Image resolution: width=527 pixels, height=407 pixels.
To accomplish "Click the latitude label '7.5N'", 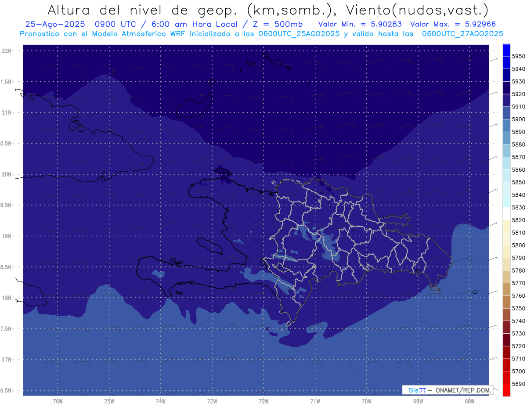I will pyautogui.click(x=7, y=329).
